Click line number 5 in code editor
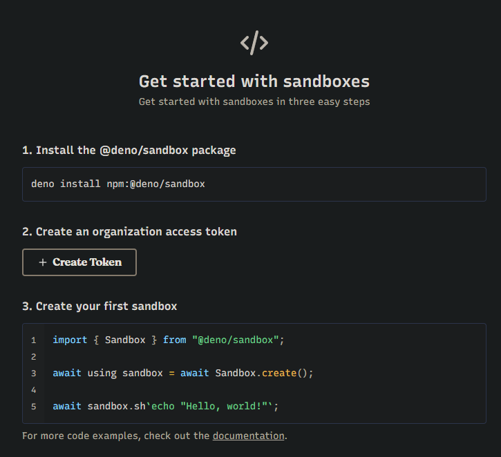Viewport: 501px width, 457px height. pos(33,407)
